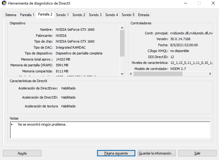Click 'No se encontró ningún problema.' note

click(42, 124)
